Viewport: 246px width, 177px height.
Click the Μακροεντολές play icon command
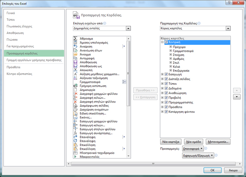[x=76, y=156]
